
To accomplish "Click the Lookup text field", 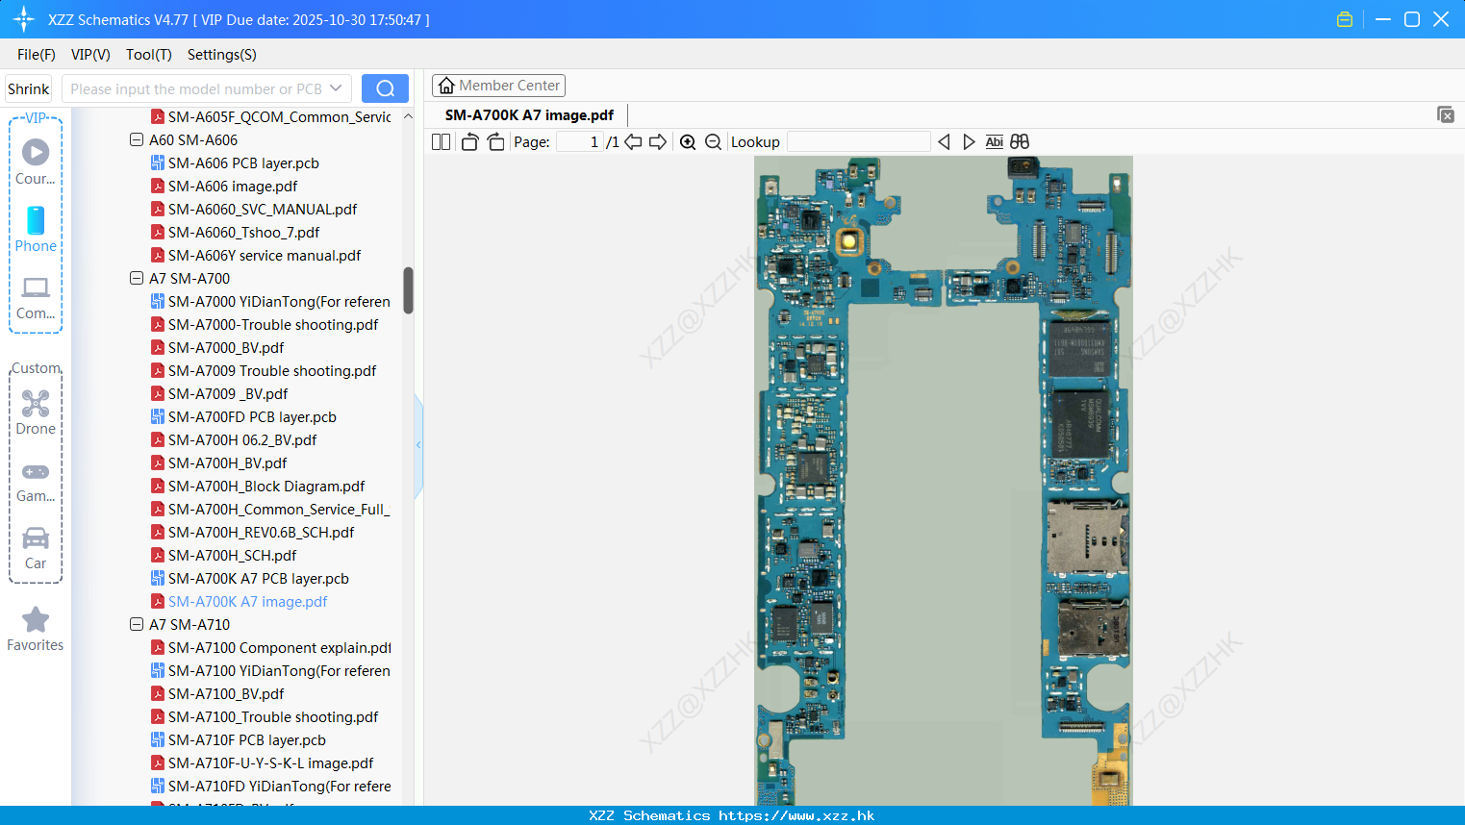I will tap(859, 142).
